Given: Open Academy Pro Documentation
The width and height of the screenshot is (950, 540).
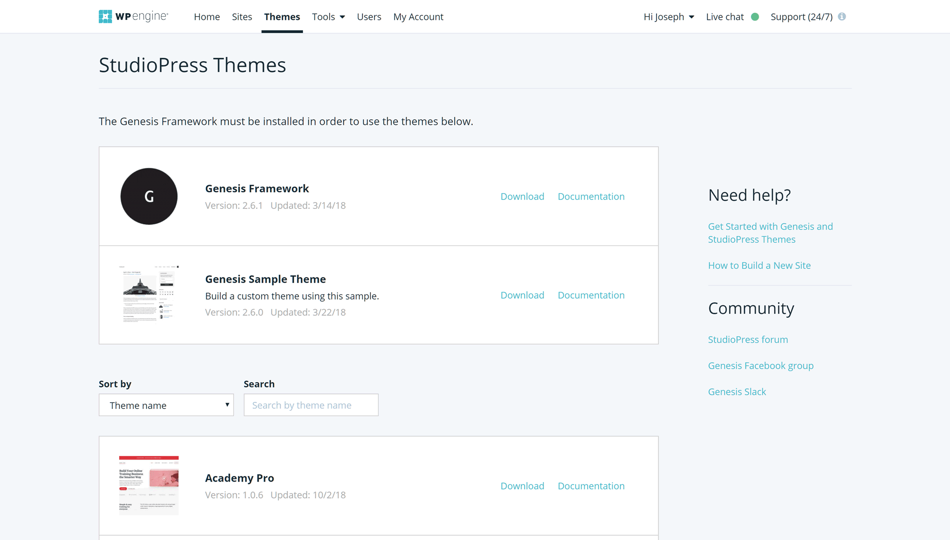Looking at the screenshot, I should (x=591, y=486).
